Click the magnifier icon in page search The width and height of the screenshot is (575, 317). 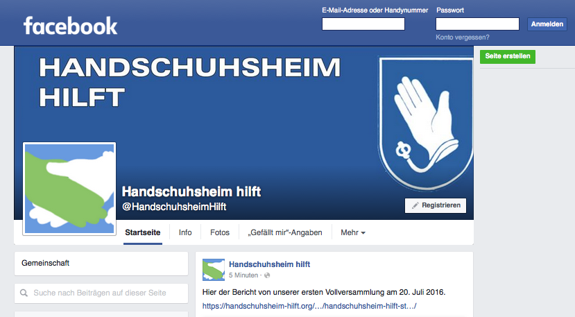click(x=24, y=293)
